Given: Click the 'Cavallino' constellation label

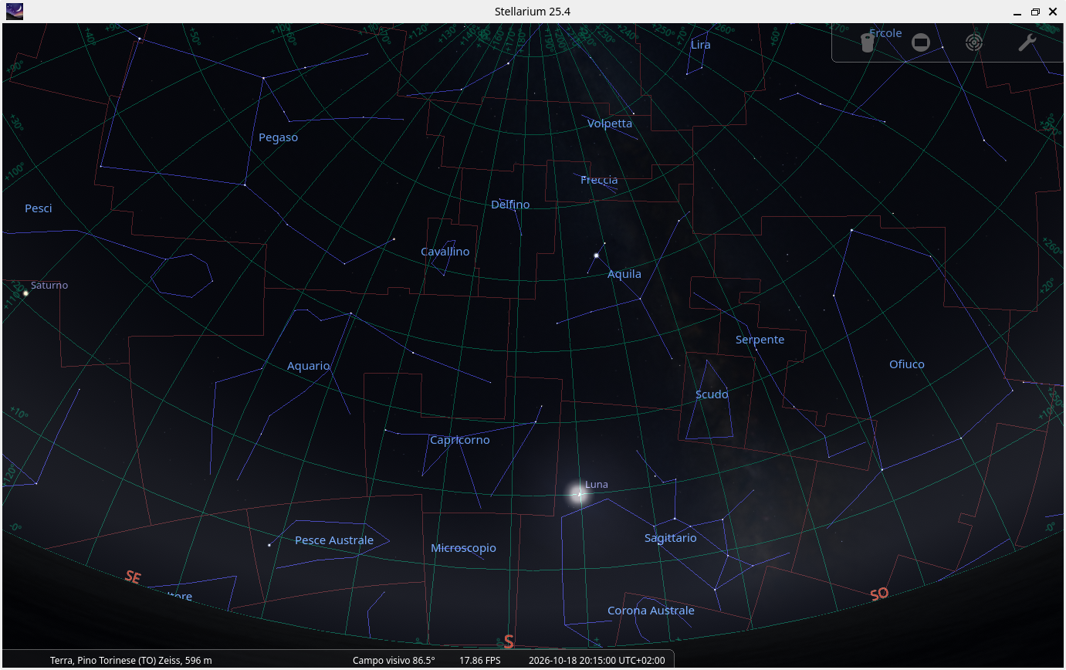Looking at the screenshot, I should coord(445,252).
